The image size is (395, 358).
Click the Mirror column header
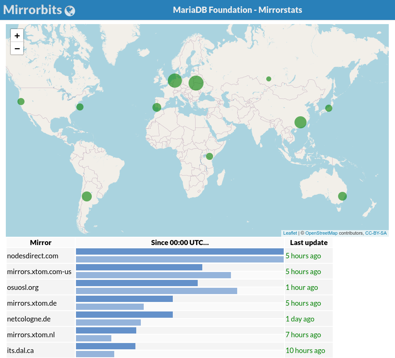tap(41, 243)
